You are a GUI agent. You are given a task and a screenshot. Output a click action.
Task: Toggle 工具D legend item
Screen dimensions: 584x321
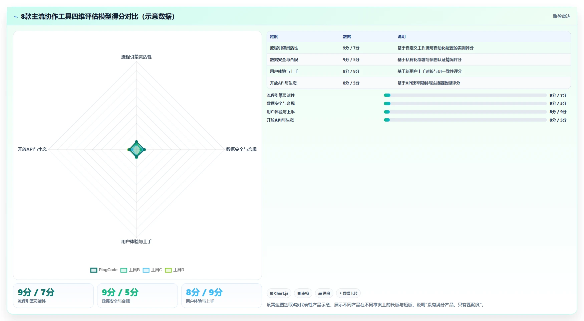coord(175,270)
